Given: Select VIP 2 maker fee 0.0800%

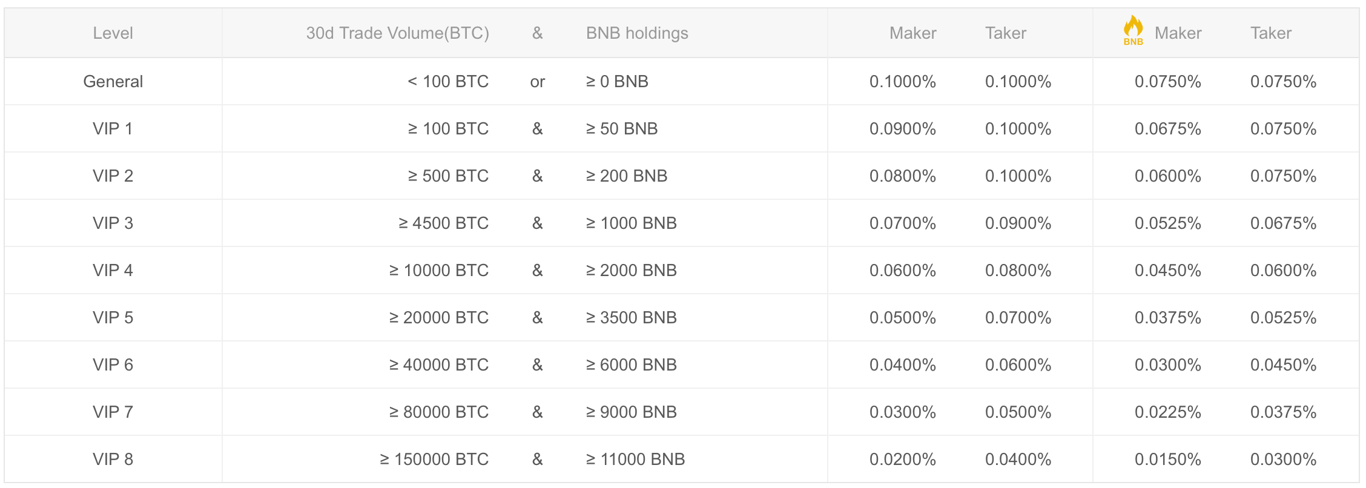Looking at the screenshot, I should click(903, 176).
